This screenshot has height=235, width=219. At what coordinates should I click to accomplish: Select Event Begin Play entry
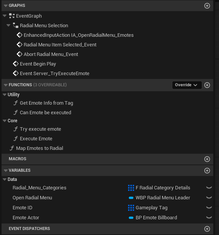(38, 64)
